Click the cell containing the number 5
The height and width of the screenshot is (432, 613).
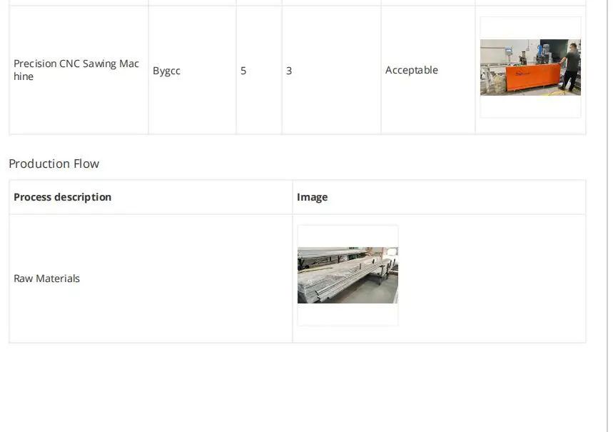[243, 71]
